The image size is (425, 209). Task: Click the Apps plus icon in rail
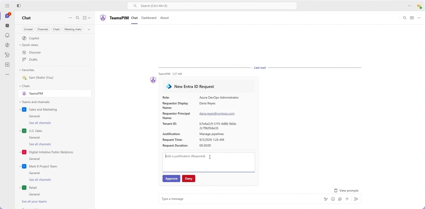tap(7, 65)
